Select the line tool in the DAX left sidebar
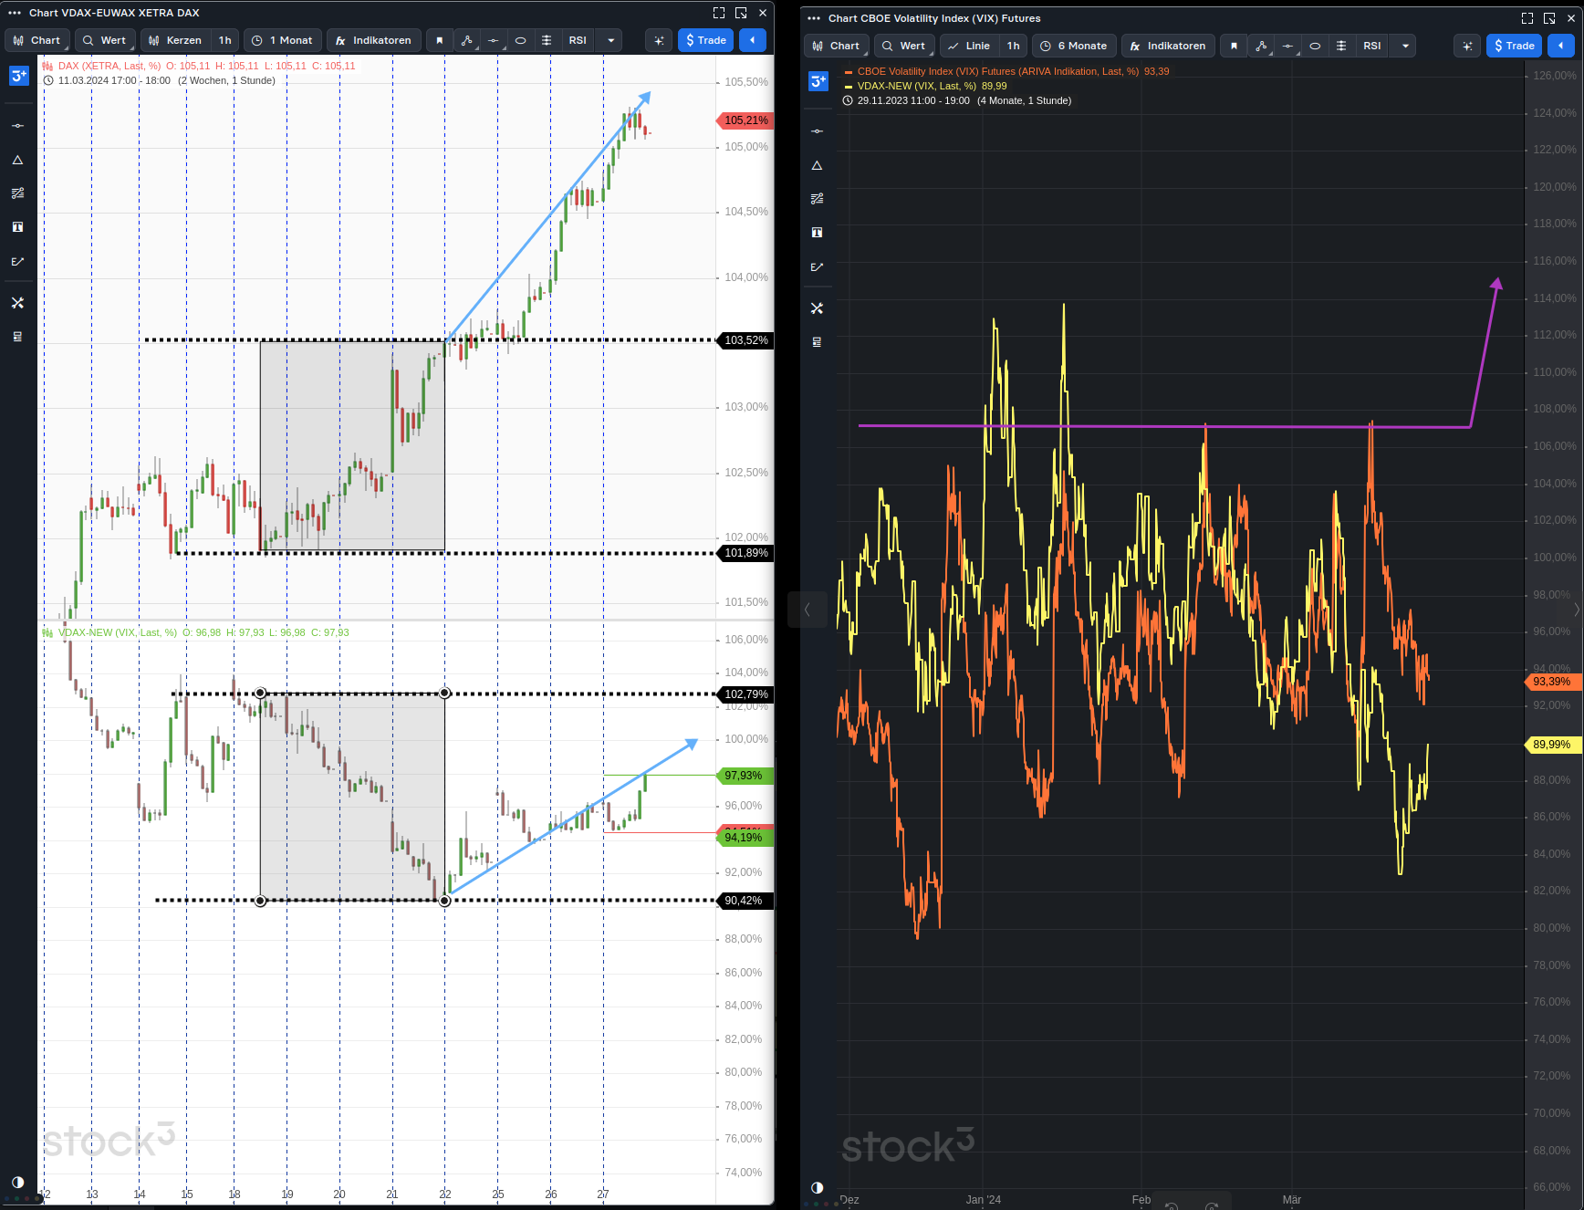 [x=17, y=126]
